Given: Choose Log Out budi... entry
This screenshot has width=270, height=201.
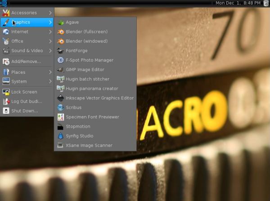Looking at the screenshot, I should click(27, 102).
